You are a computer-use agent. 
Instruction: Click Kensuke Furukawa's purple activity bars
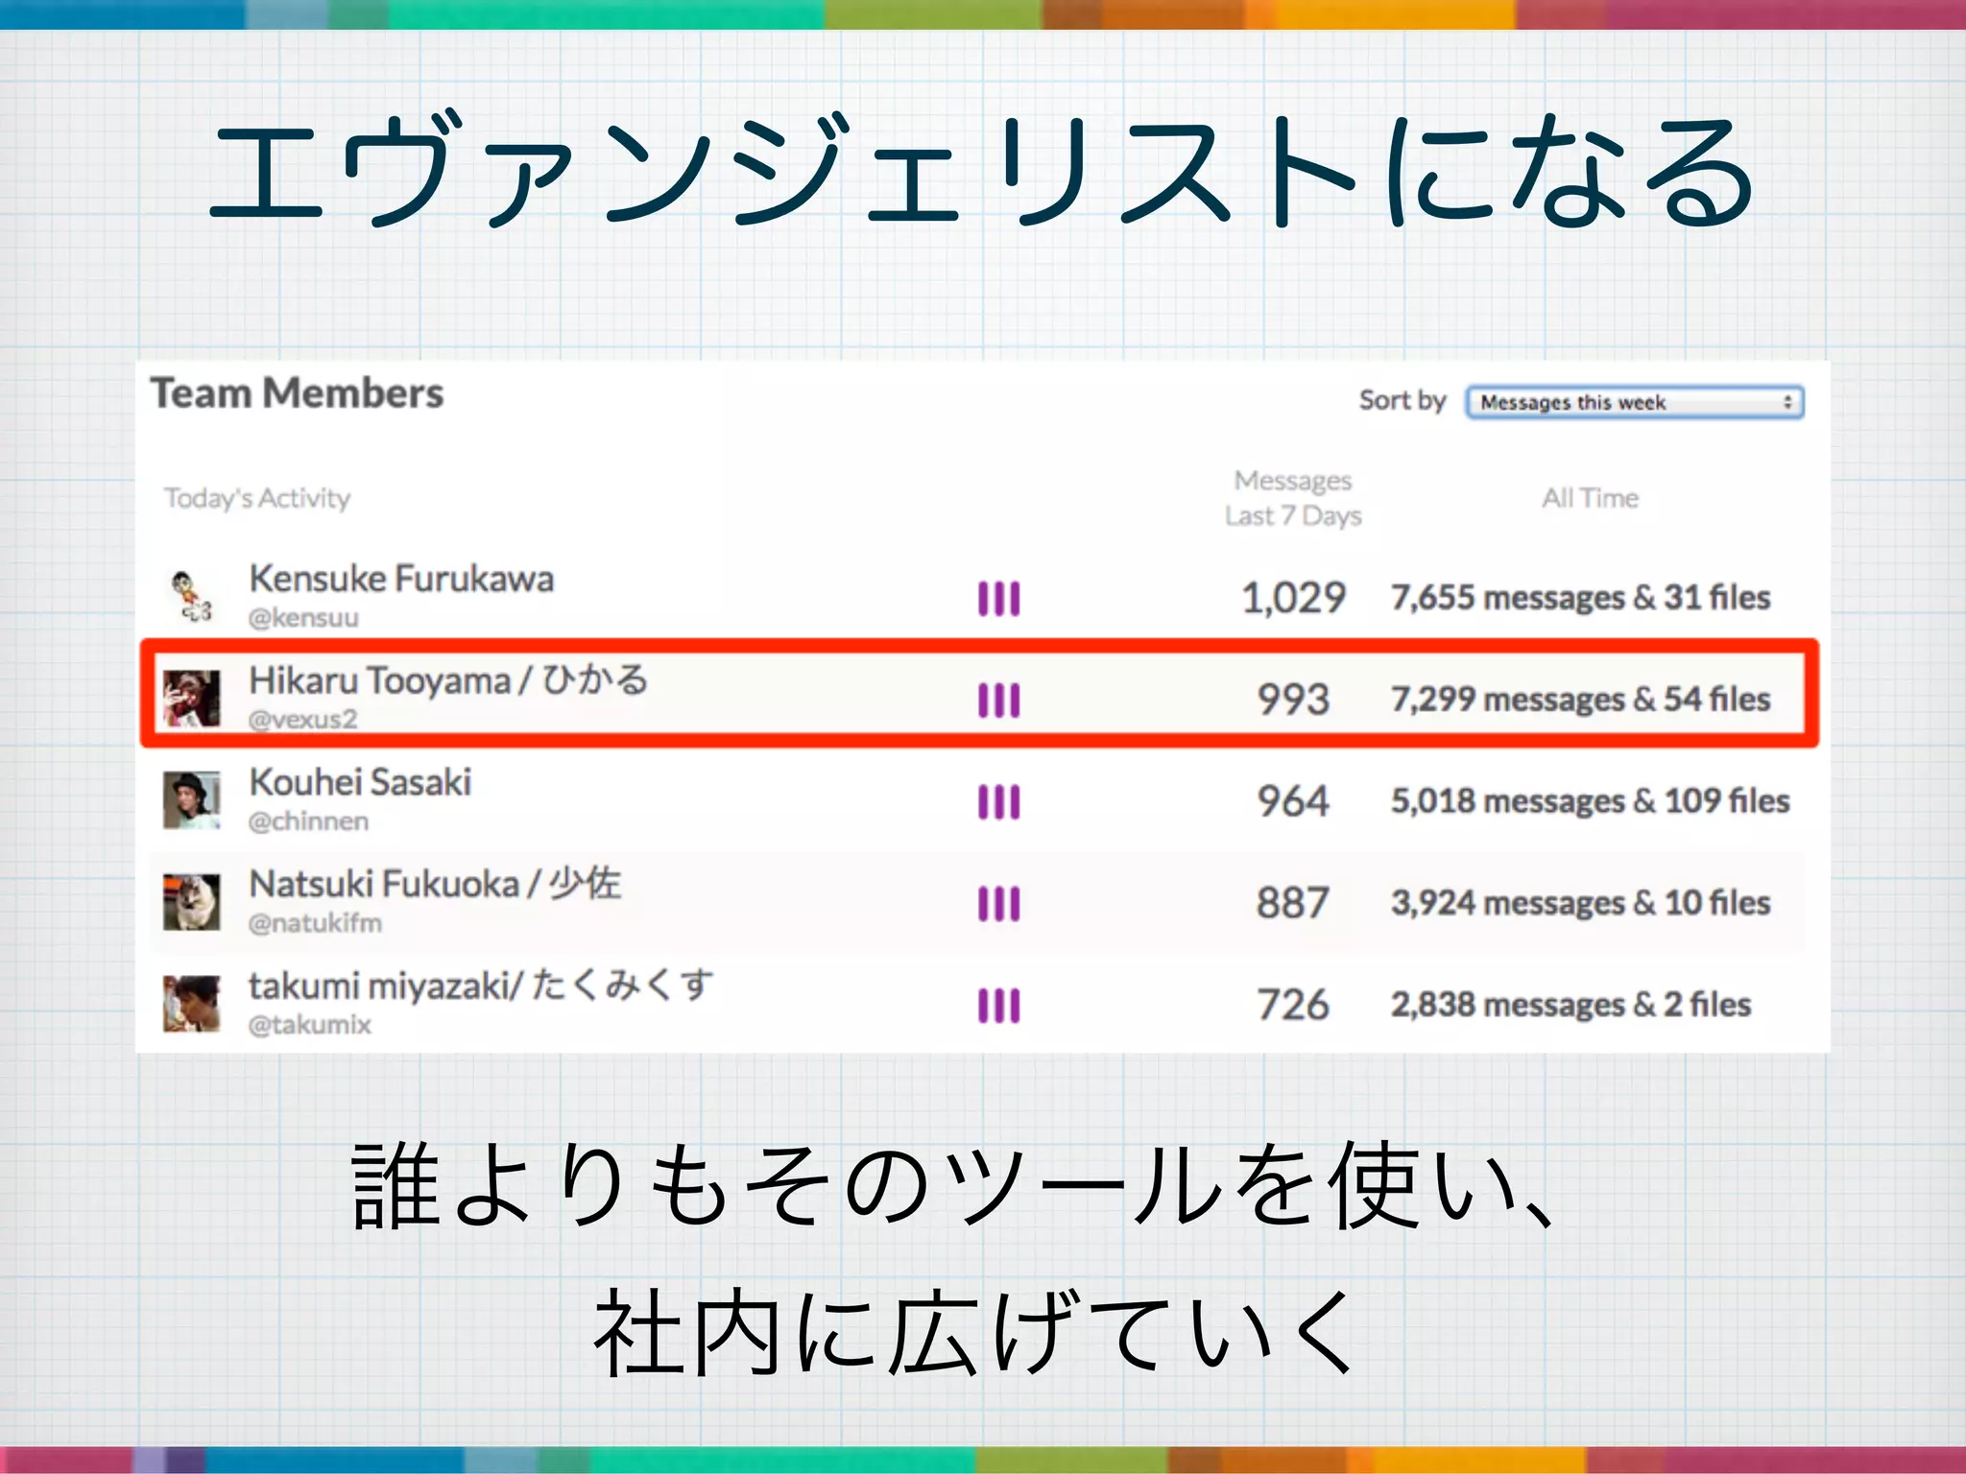click(x=998, y=598)
